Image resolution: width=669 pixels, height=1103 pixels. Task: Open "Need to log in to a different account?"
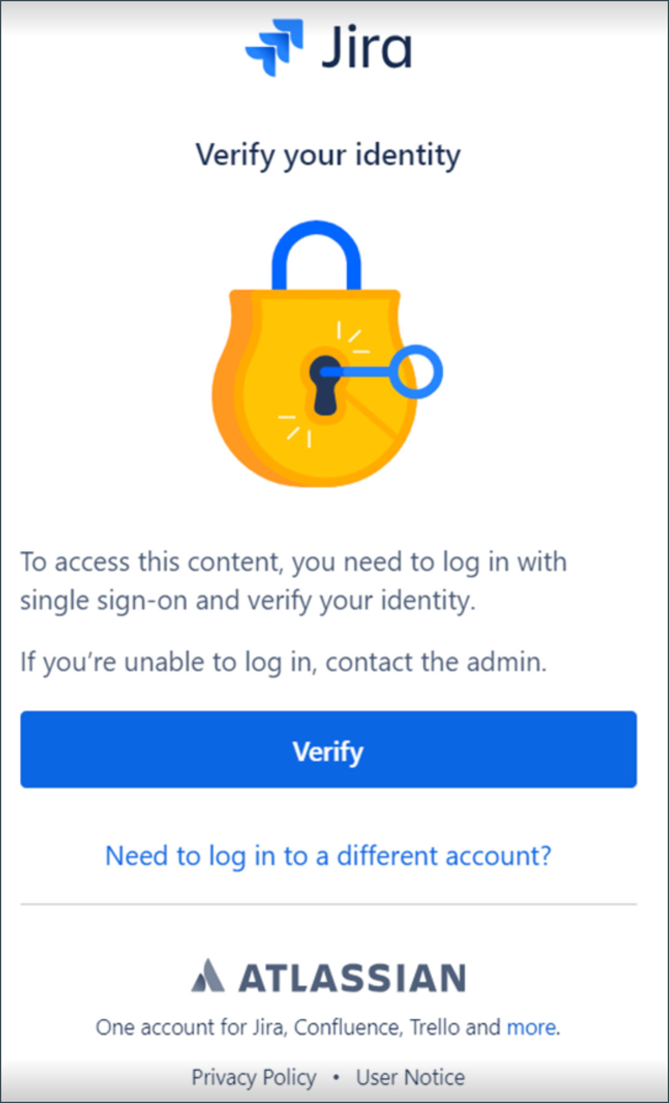(328, 856)
